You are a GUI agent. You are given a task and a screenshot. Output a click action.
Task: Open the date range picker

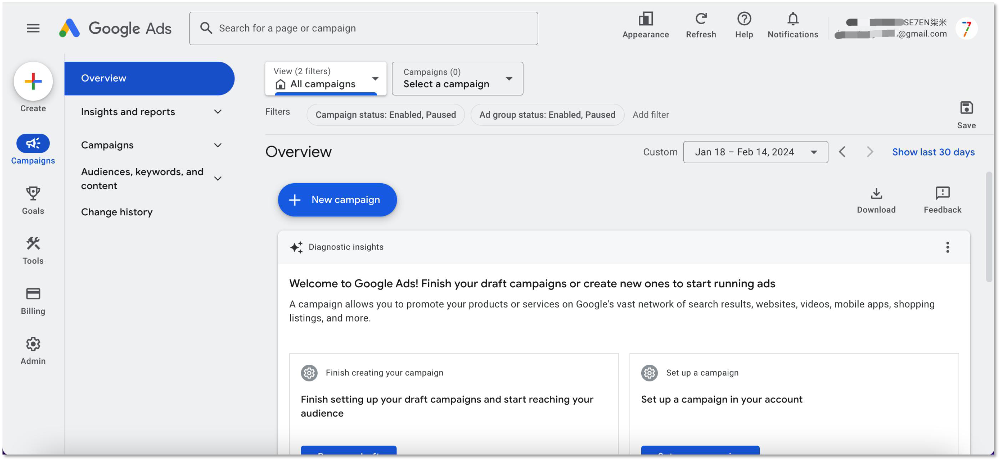(755, 152)
